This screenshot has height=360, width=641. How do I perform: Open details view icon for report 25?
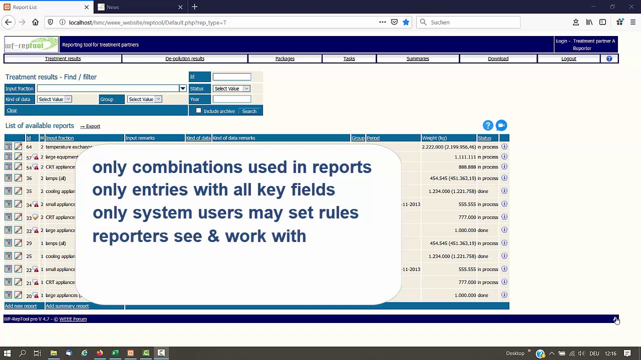tap(9, 256)
